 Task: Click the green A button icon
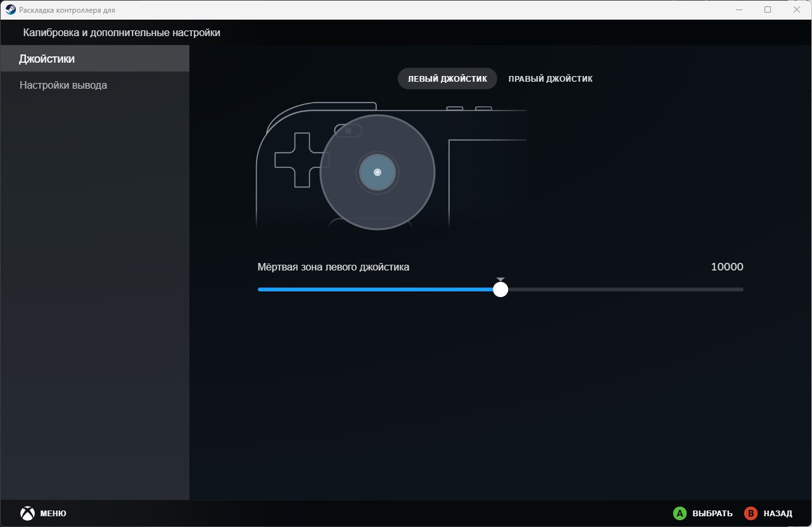[x=680, y=513]
